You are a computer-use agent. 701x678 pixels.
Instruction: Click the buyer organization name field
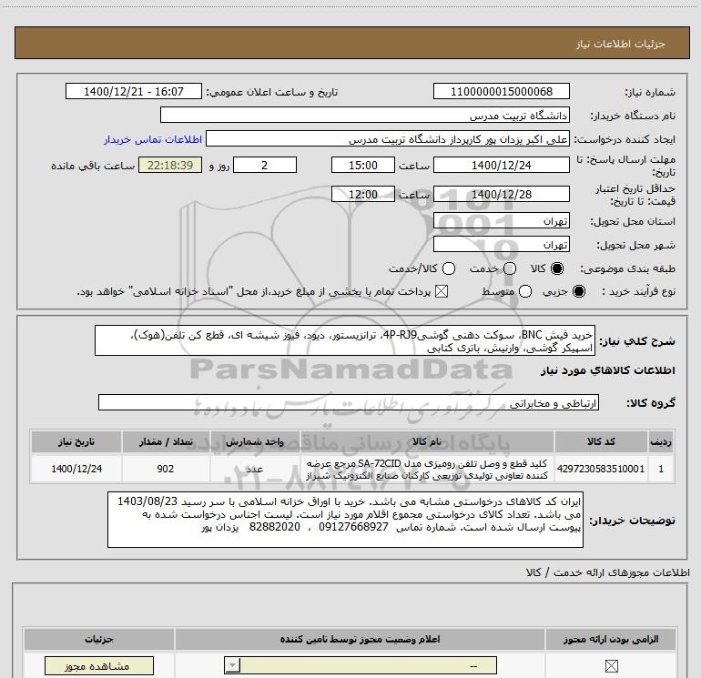[x=365, y=116]
